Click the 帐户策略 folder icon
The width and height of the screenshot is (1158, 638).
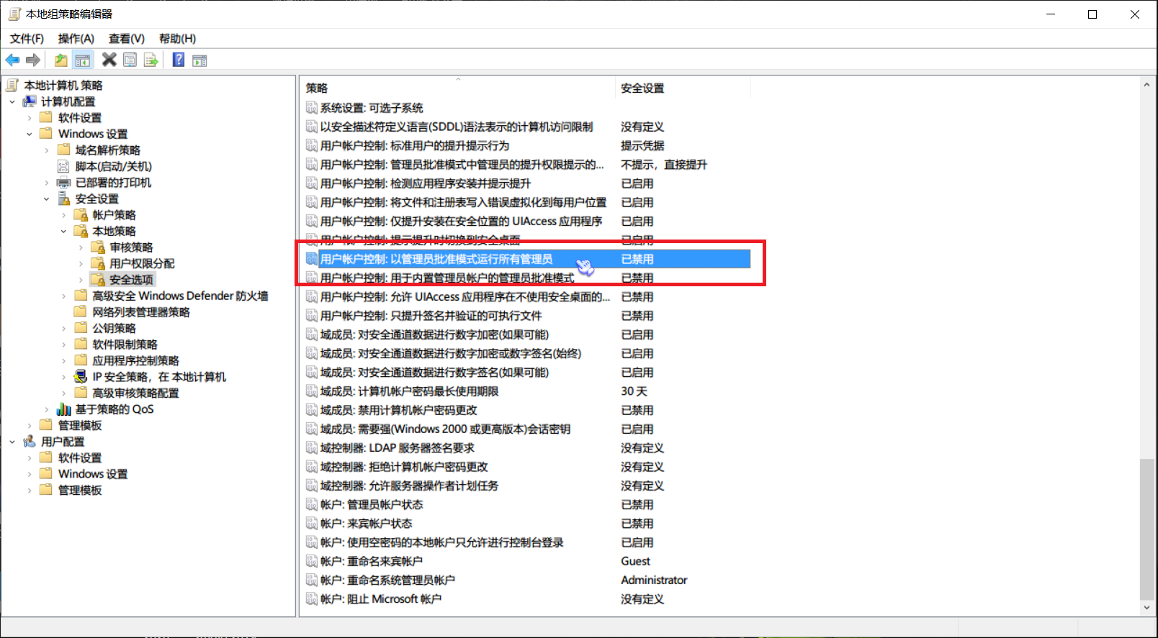[x=81, y=215]
